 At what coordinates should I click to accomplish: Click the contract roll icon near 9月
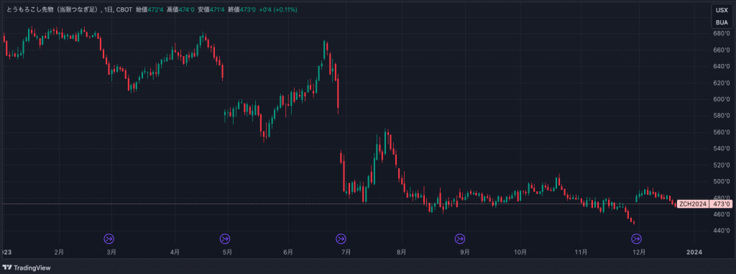pos(459,239)
